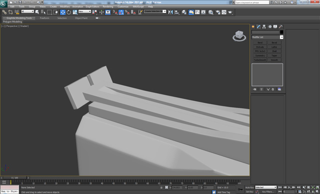
Task: Click the Set Key button
Action: [249, 192]
